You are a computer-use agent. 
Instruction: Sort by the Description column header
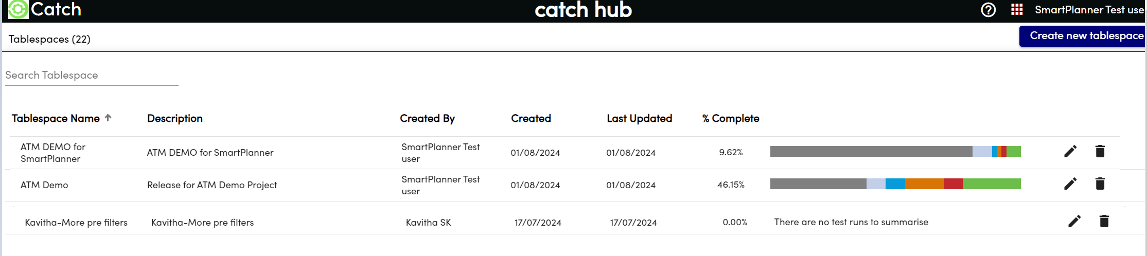[x=174, y=118]
